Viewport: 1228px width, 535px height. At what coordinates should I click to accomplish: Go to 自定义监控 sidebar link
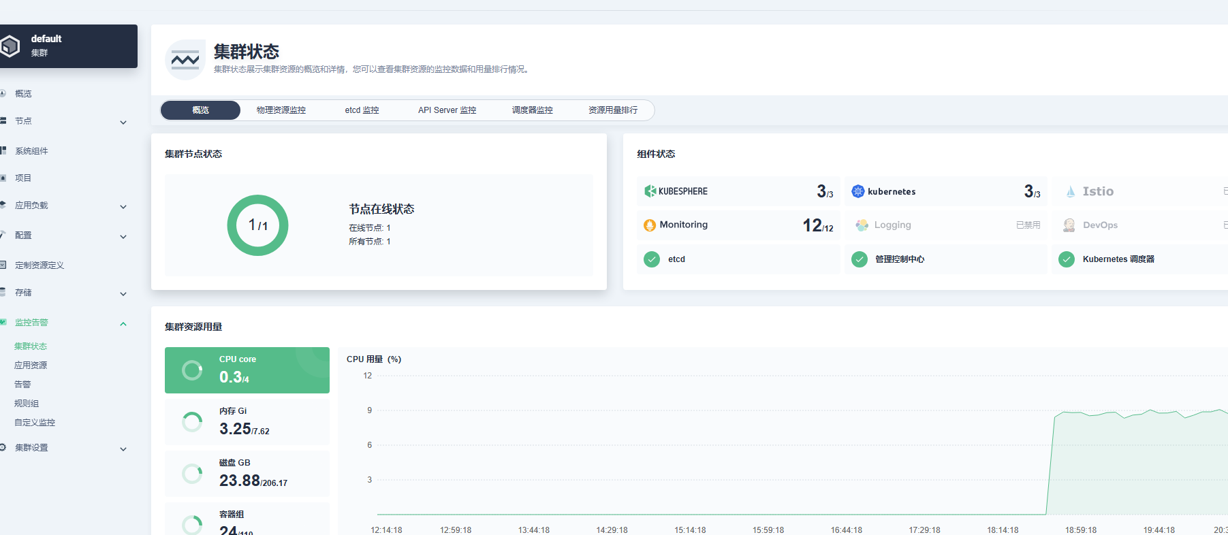tap(35, 423)
